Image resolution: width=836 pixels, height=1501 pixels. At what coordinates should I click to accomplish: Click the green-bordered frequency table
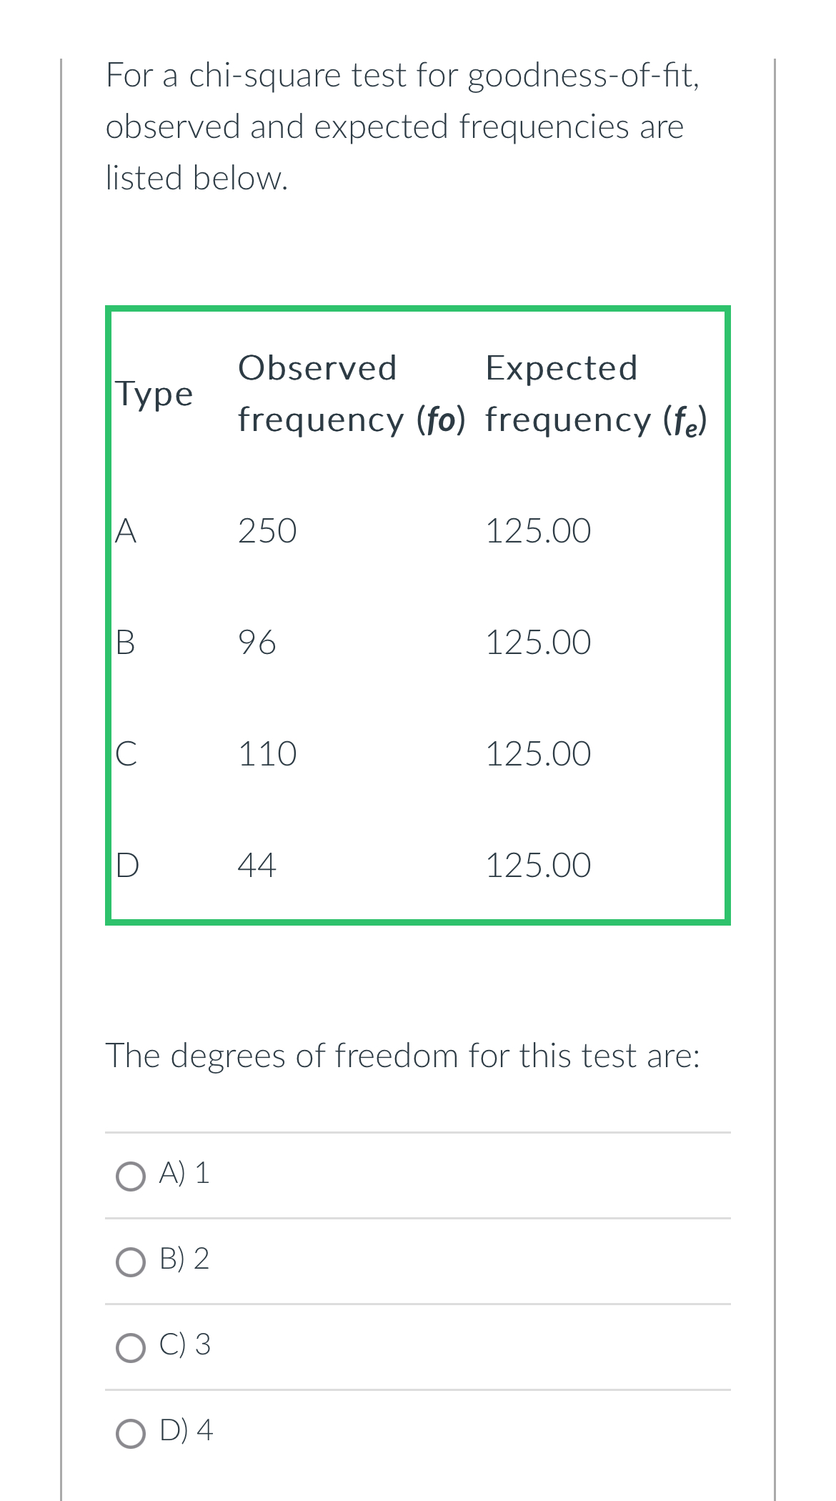click(x=418, y=615)
